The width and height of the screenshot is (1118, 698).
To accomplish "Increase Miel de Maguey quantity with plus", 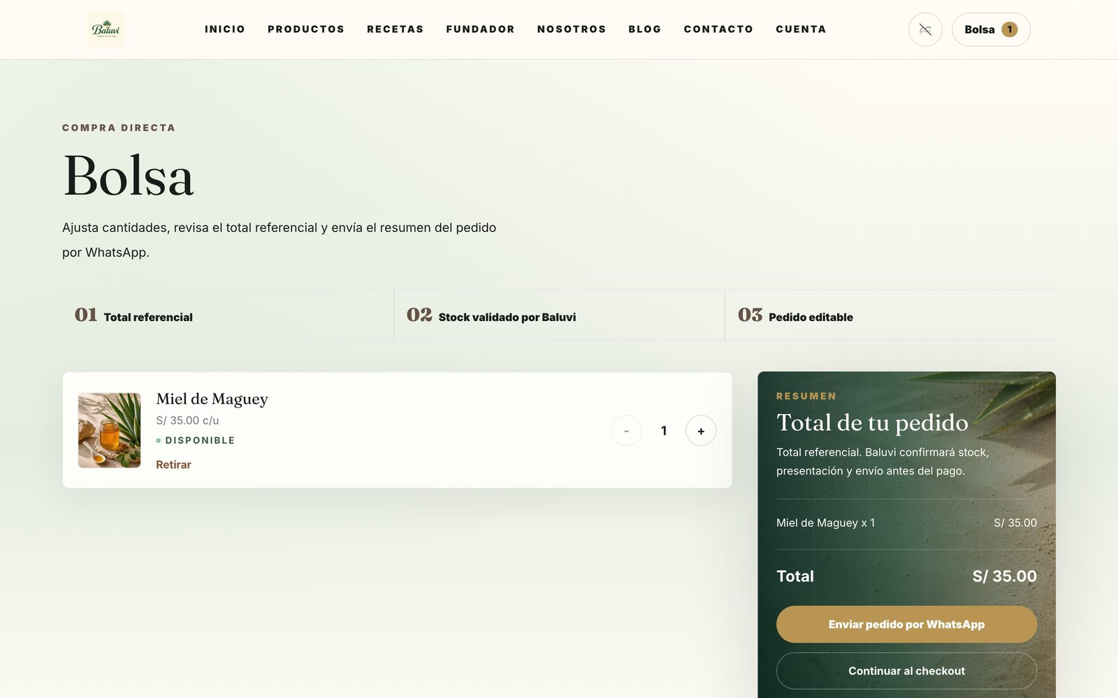I will point(701,431).
